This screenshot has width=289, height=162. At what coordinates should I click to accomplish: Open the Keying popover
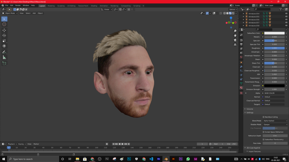22,144
